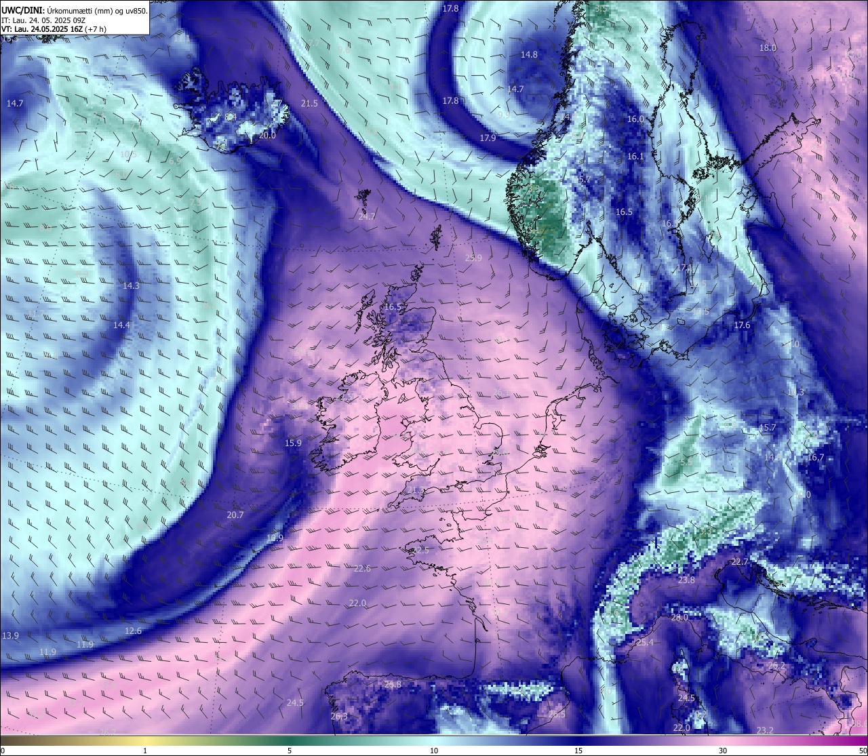Click the 12.6 value label

(x=134, y=631)
